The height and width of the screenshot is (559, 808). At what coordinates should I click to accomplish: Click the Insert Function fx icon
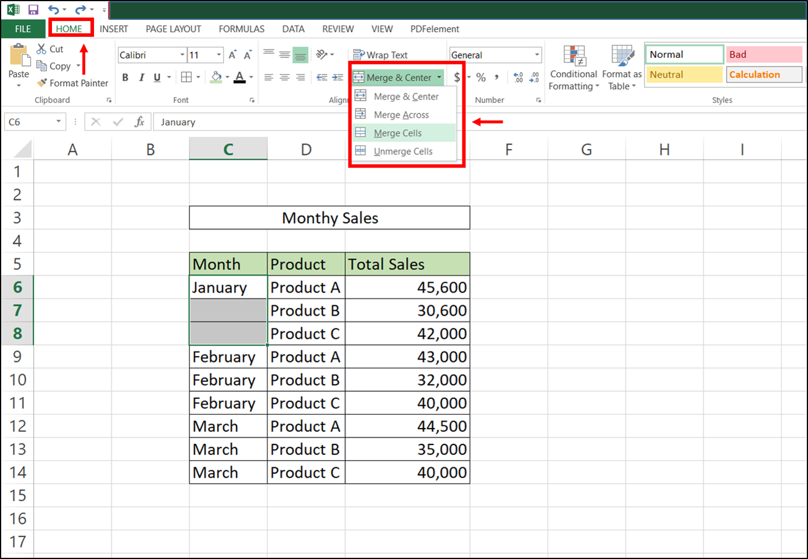point(140,121)
